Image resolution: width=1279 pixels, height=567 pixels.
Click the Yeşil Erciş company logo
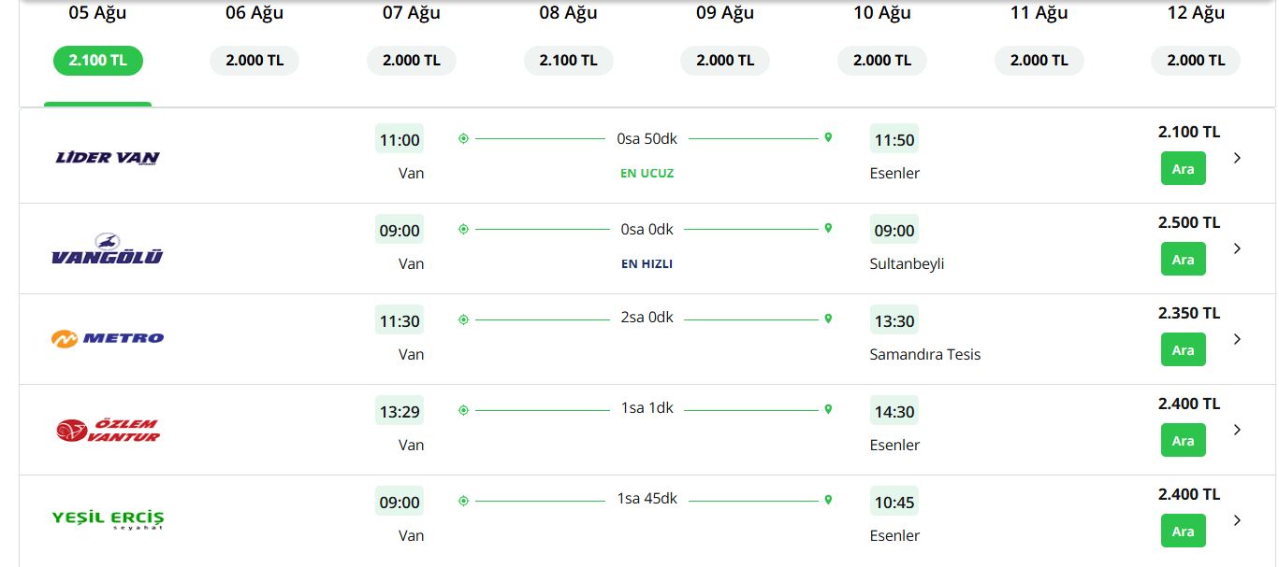(108, 519)
